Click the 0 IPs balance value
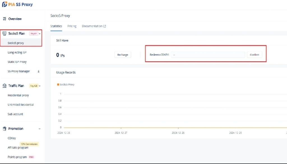The width and height of the screenshot is (287, 164). tap(61, 55)
